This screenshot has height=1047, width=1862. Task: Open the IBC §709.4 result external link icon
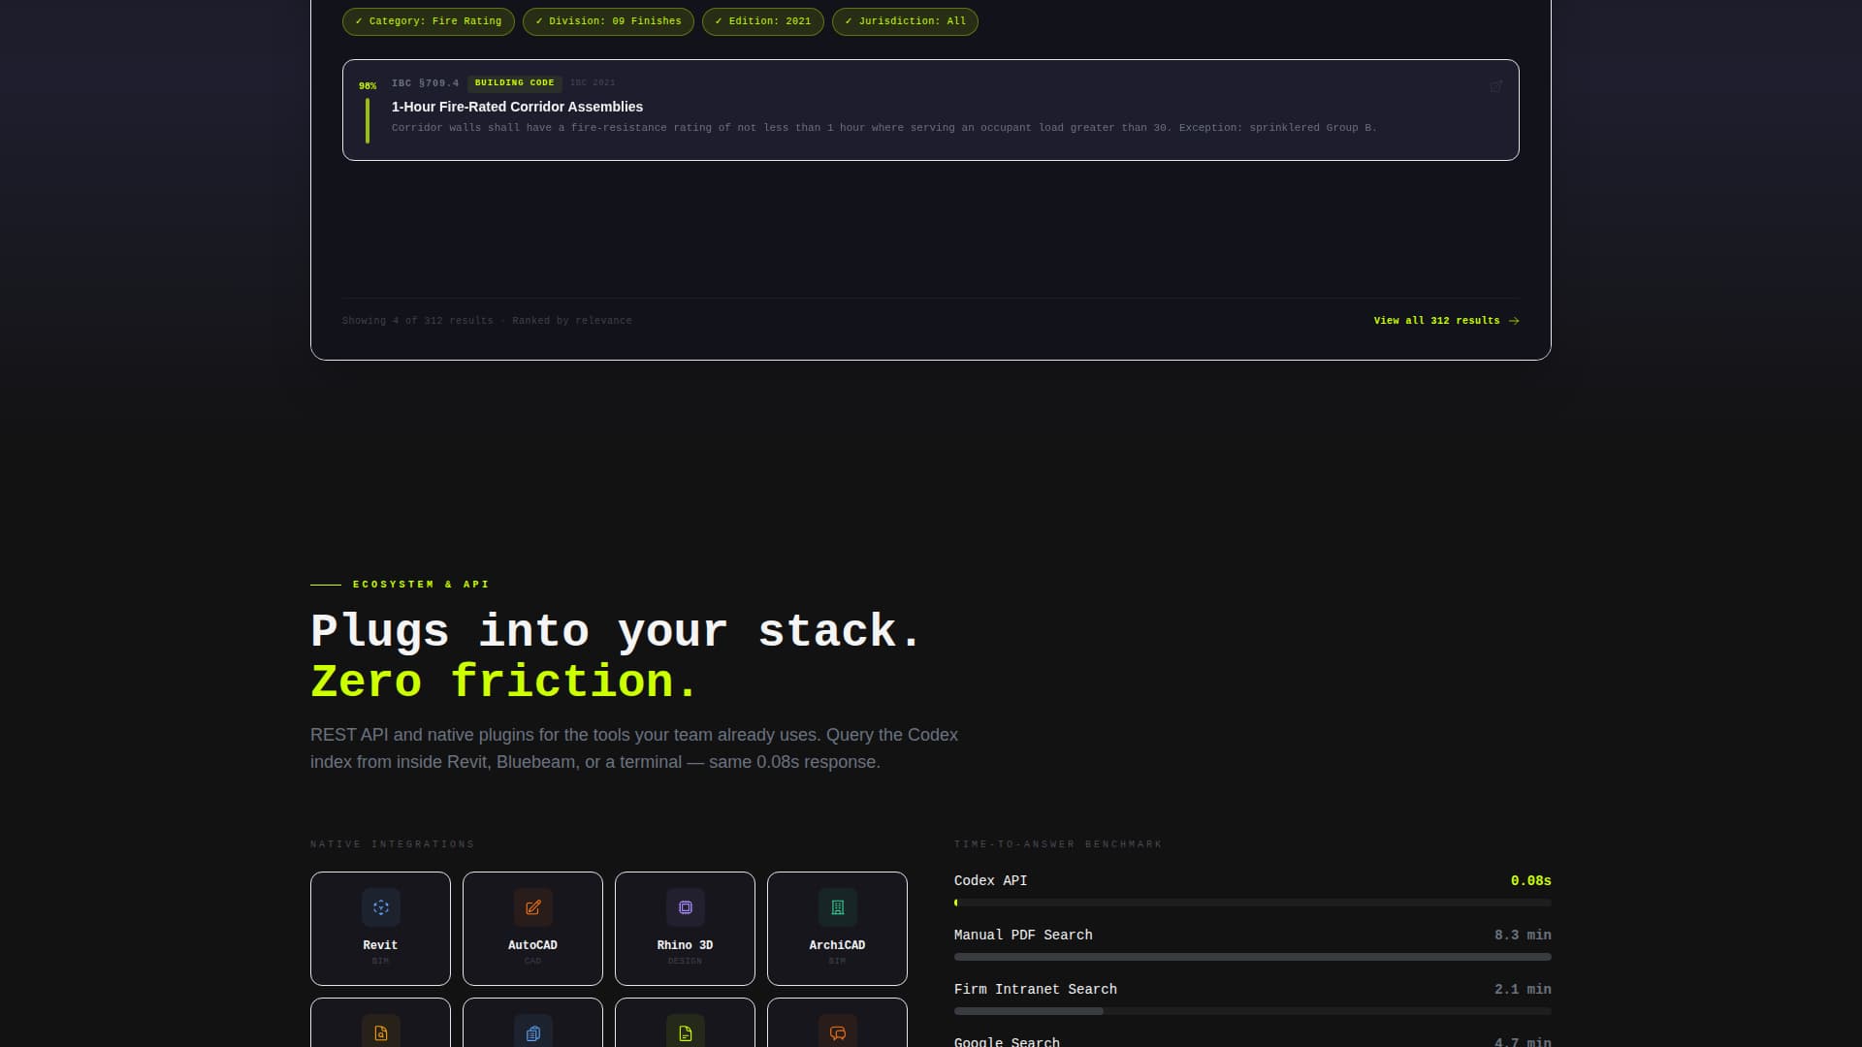pyautogui.click(x=1495, y=86)
